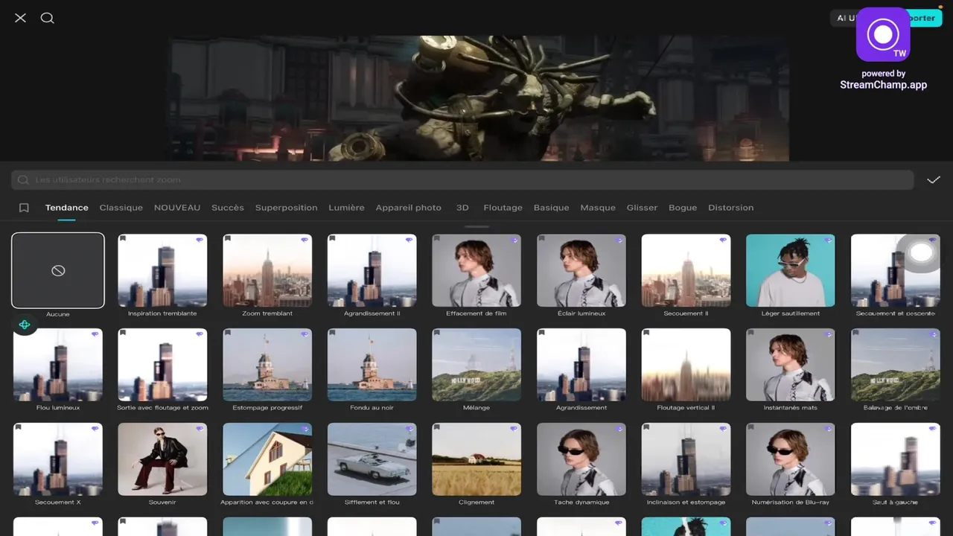Pick the Balayage de l'ombre transition

tap(896, 365)
